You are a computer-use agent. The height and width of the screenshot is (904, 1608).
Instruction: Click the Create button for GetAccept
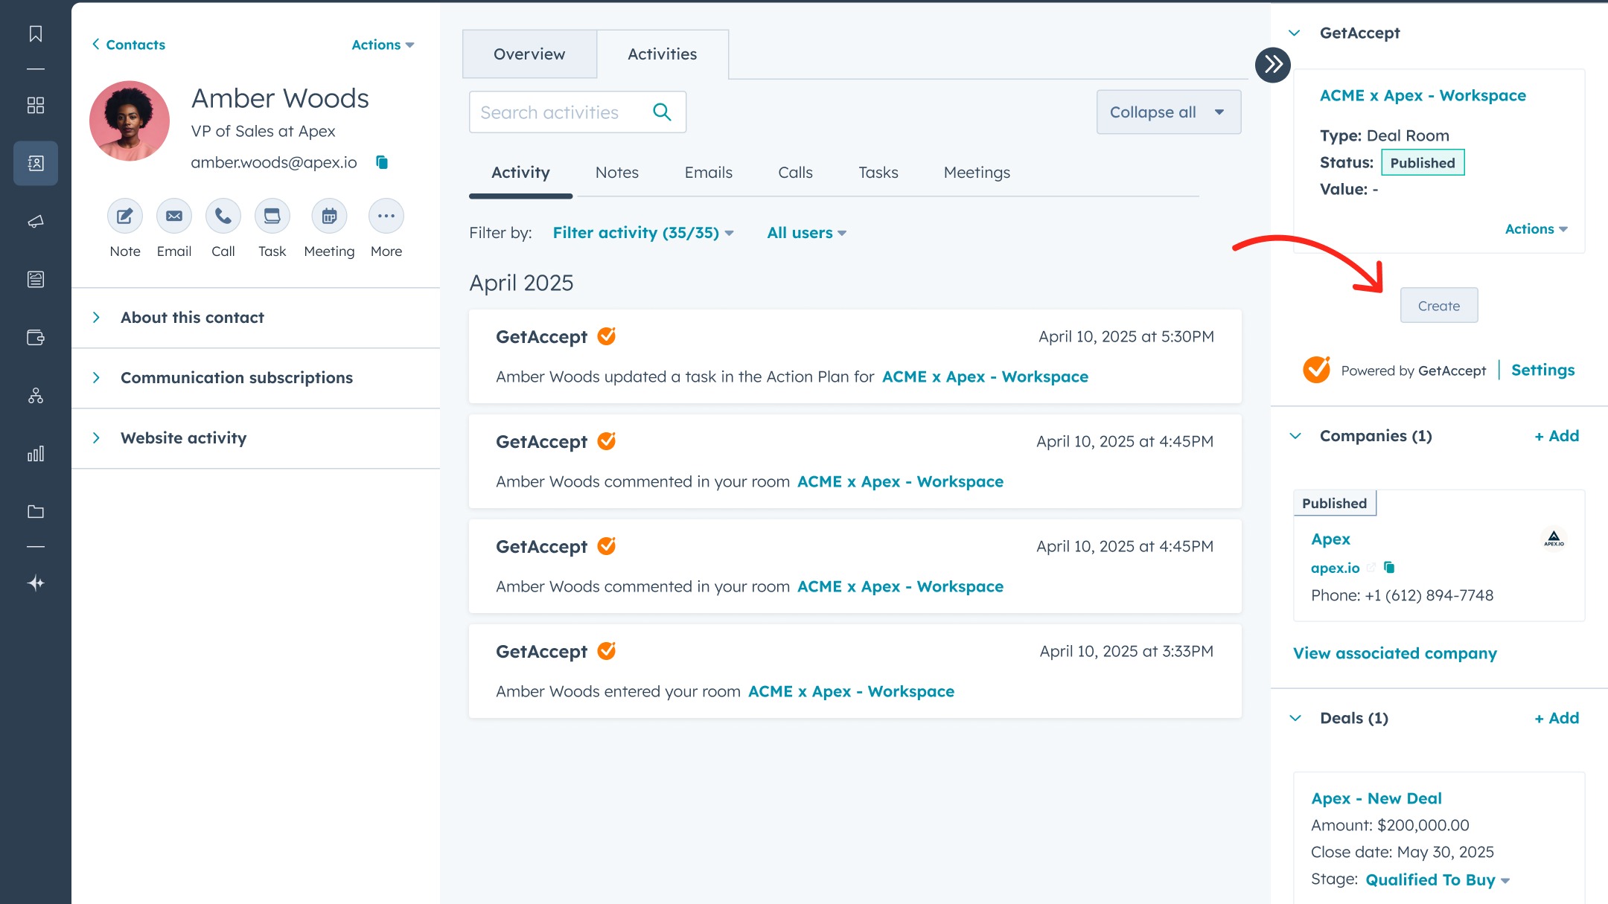point(1438,305)
